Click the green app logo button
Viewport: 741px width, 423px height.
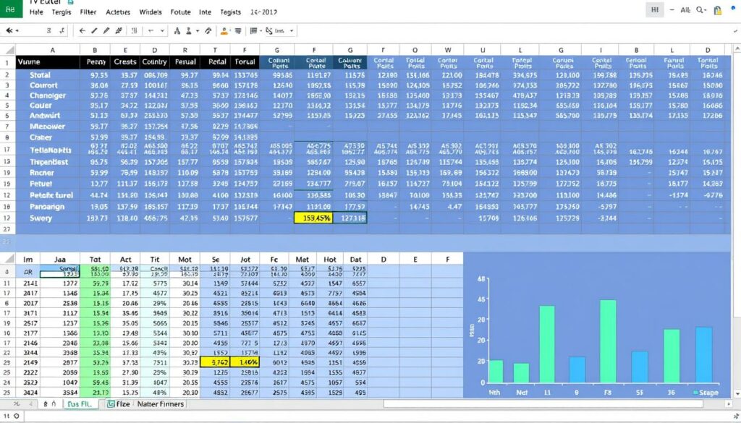[x=11, y=9]
